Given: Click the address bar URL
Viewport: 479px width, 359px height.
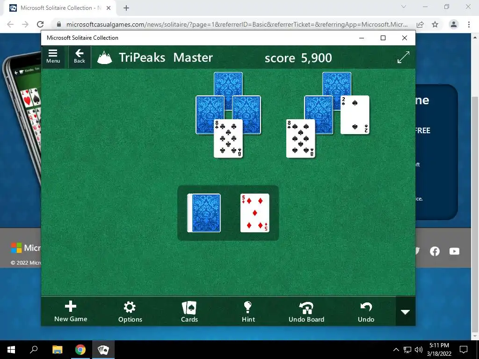Looking at the screenshot, I should point(237,24).
